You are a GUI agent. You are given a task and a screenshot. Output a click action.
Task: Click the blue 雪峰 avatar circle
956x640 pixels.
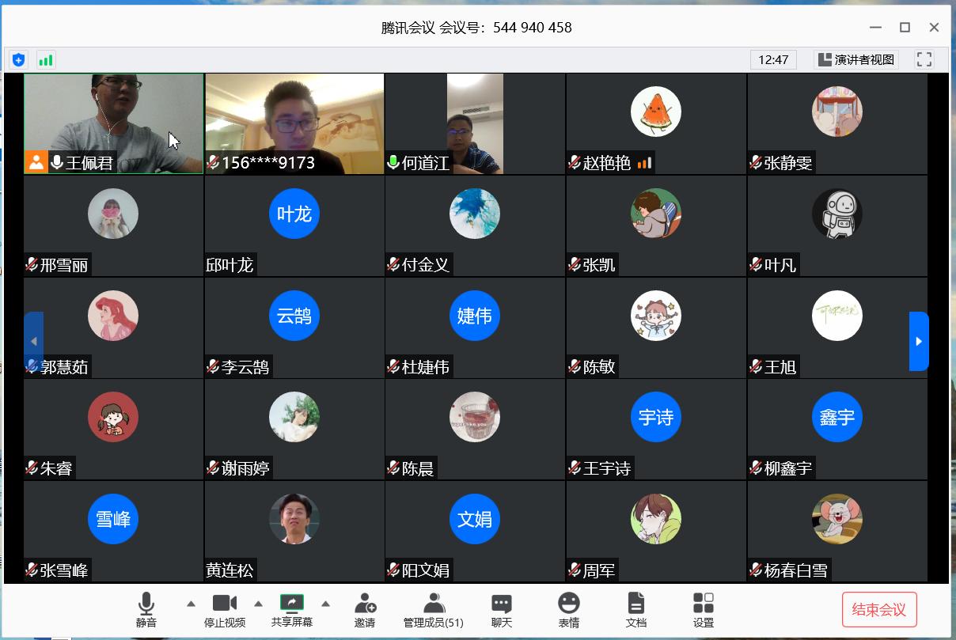pos(113,519)
